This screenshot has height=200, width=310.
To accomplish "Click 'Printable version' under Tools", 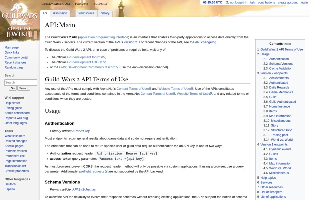I will click(16, 151).
